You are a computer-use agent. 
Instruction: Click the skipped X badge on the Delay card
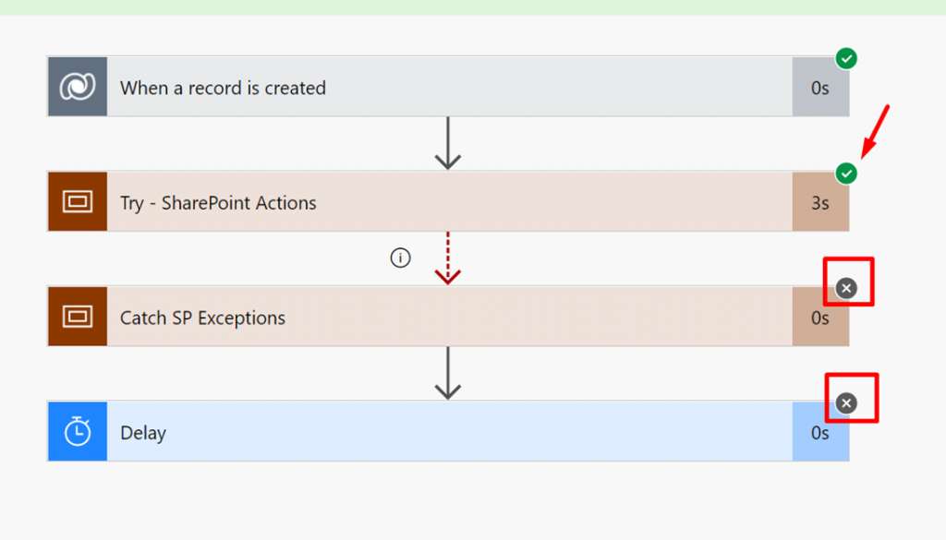pos(846,403)
